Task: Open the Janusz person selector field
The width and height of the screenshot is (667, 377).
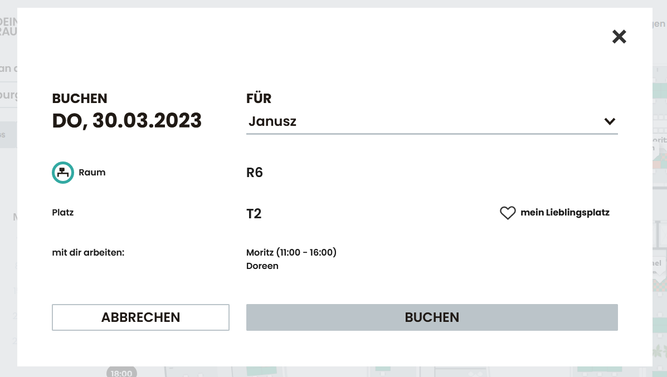Action: click(x=423, y=121)
